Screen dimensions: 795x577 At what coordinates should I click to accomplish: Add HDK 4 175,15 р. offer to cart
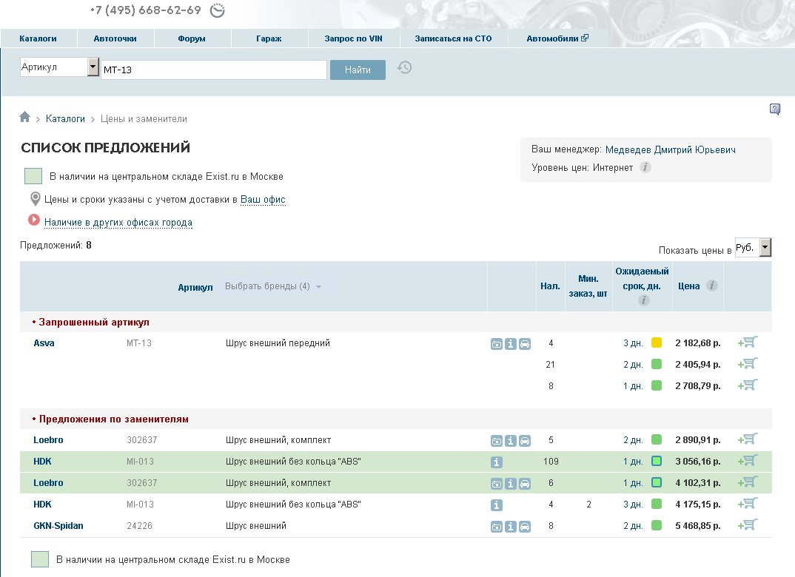tap(748, 504)
